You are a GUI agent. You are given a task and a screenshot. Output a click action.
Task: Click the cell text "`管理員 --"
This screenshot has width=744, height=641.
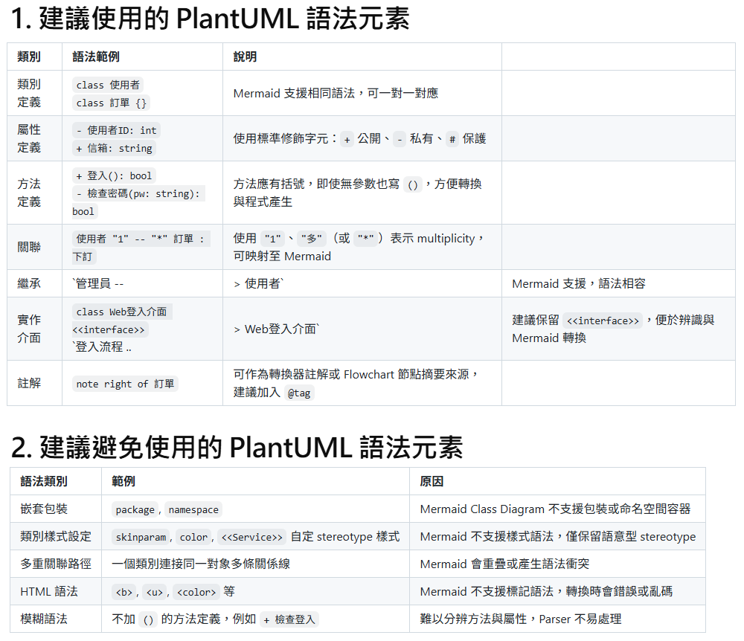tap(97, 283)
